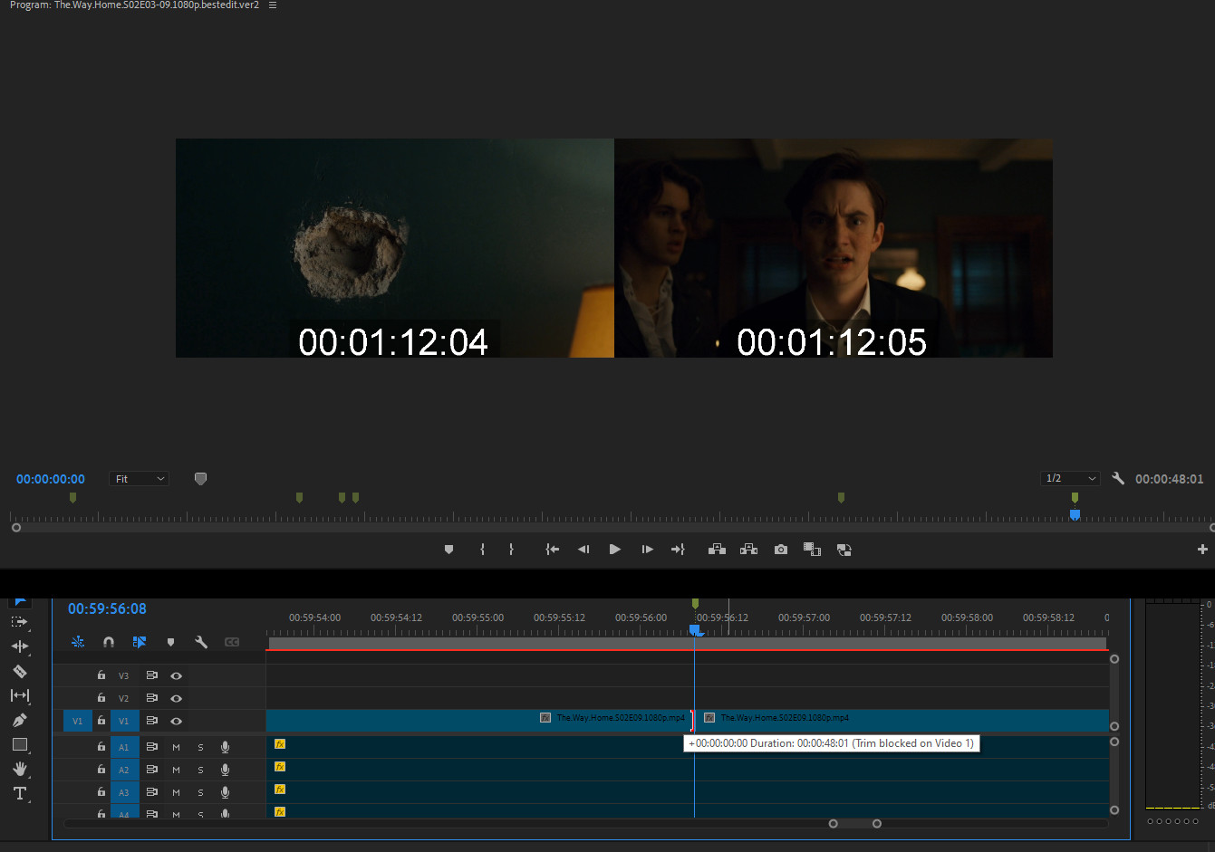Open the Fit zoom level dropdown
The height and width of the screenshot is (852, 1215).
click(x=140, y=479)
